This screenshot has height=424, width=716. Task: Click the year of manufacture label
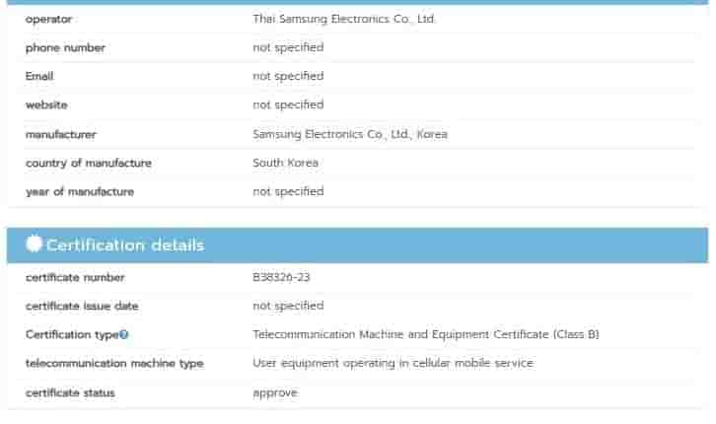79,191
